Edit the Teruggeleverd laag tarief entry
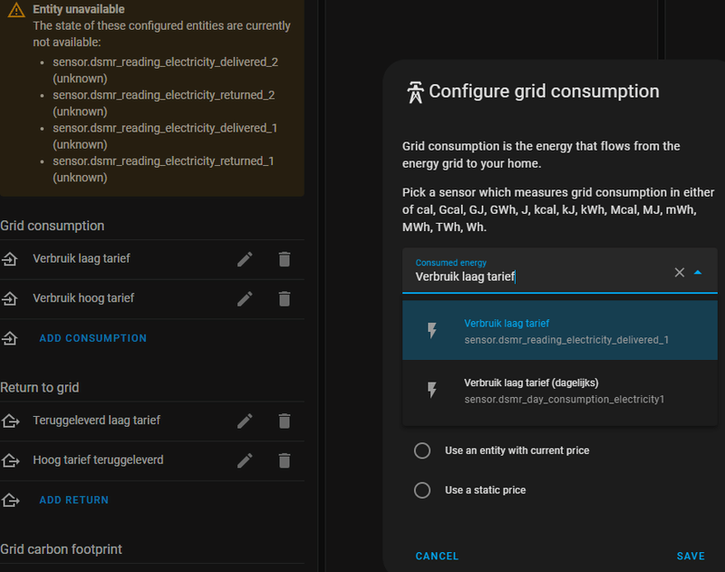725x572 pixels. (x=245, y=421)
